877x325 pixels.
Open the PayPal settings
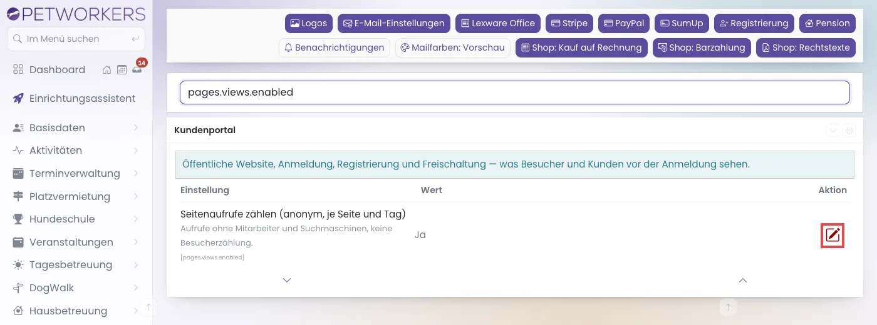pos(624,23)
